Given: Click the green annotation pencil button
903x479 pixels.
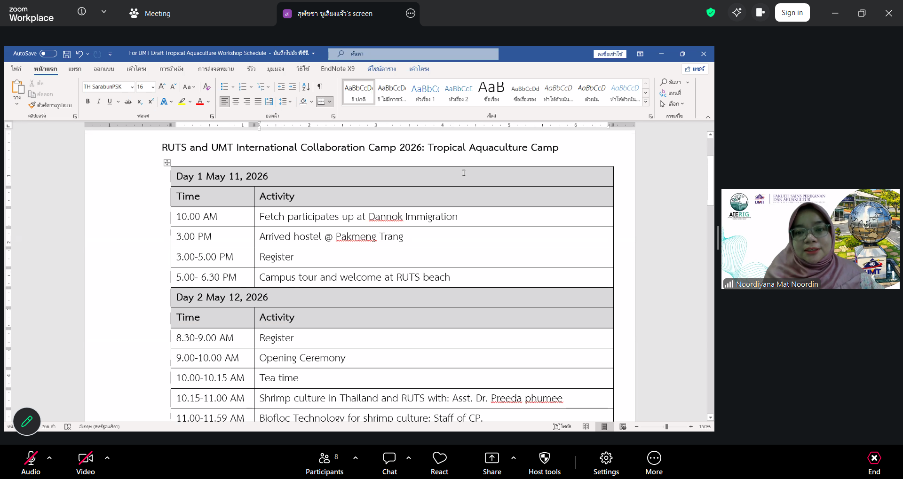Looking at the screenshot, I should [x=27, y=421].
